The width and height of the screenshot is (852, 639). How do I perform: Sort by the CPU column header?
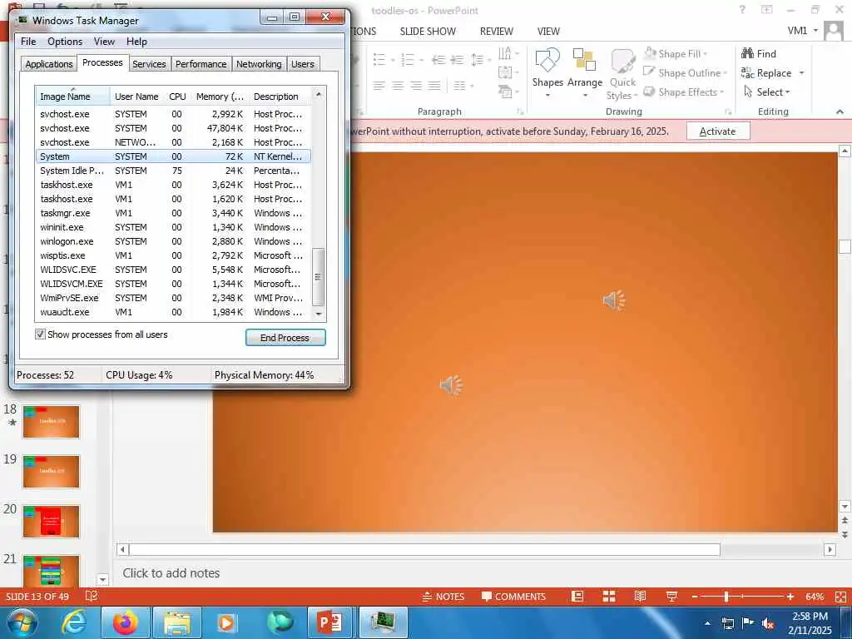coord(177,97)
